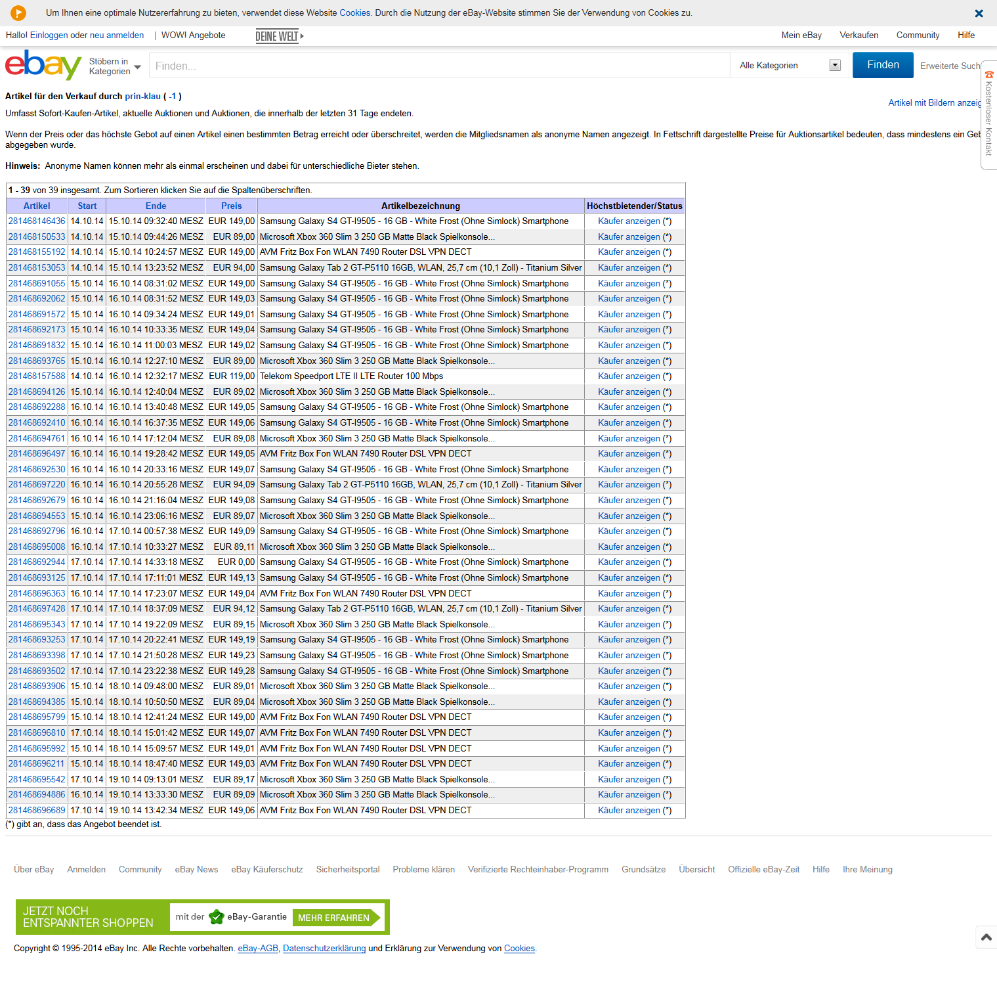Click the Hilfe footer link

(820, 870)
